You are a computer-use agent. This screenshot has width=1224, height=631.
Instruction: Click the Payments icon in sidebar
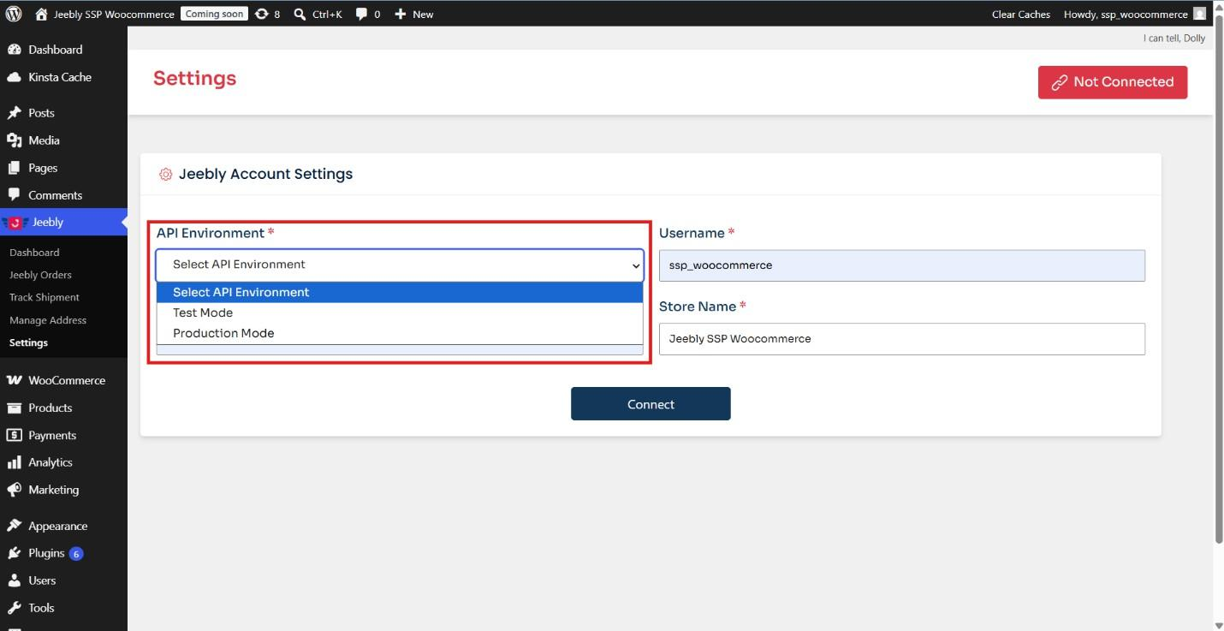(x=14, y=435)
